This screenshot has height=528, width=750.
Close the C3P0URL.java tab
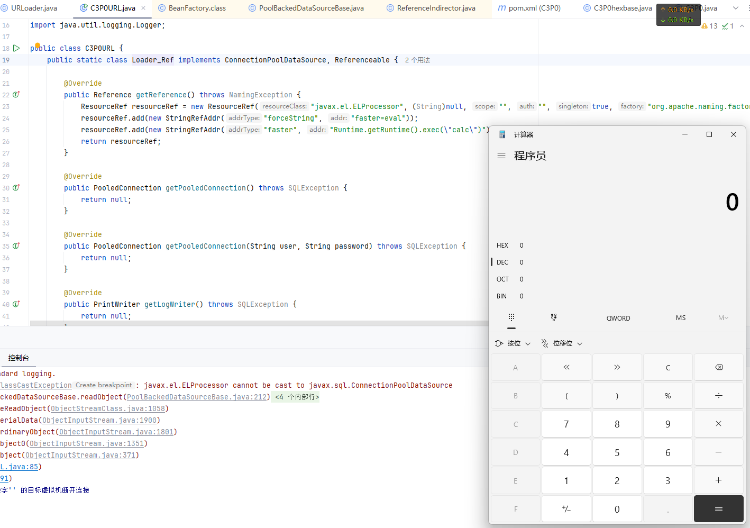point(143,8)
